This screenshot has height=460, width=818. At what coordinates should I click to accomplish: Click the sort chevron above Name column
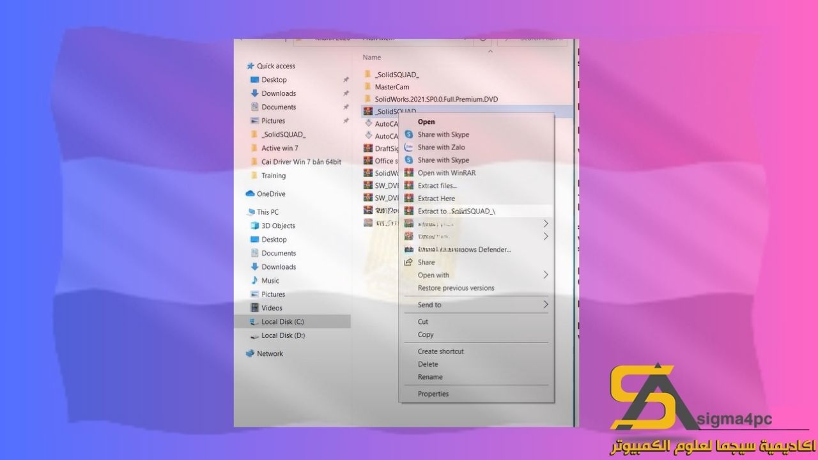point(490,51)
